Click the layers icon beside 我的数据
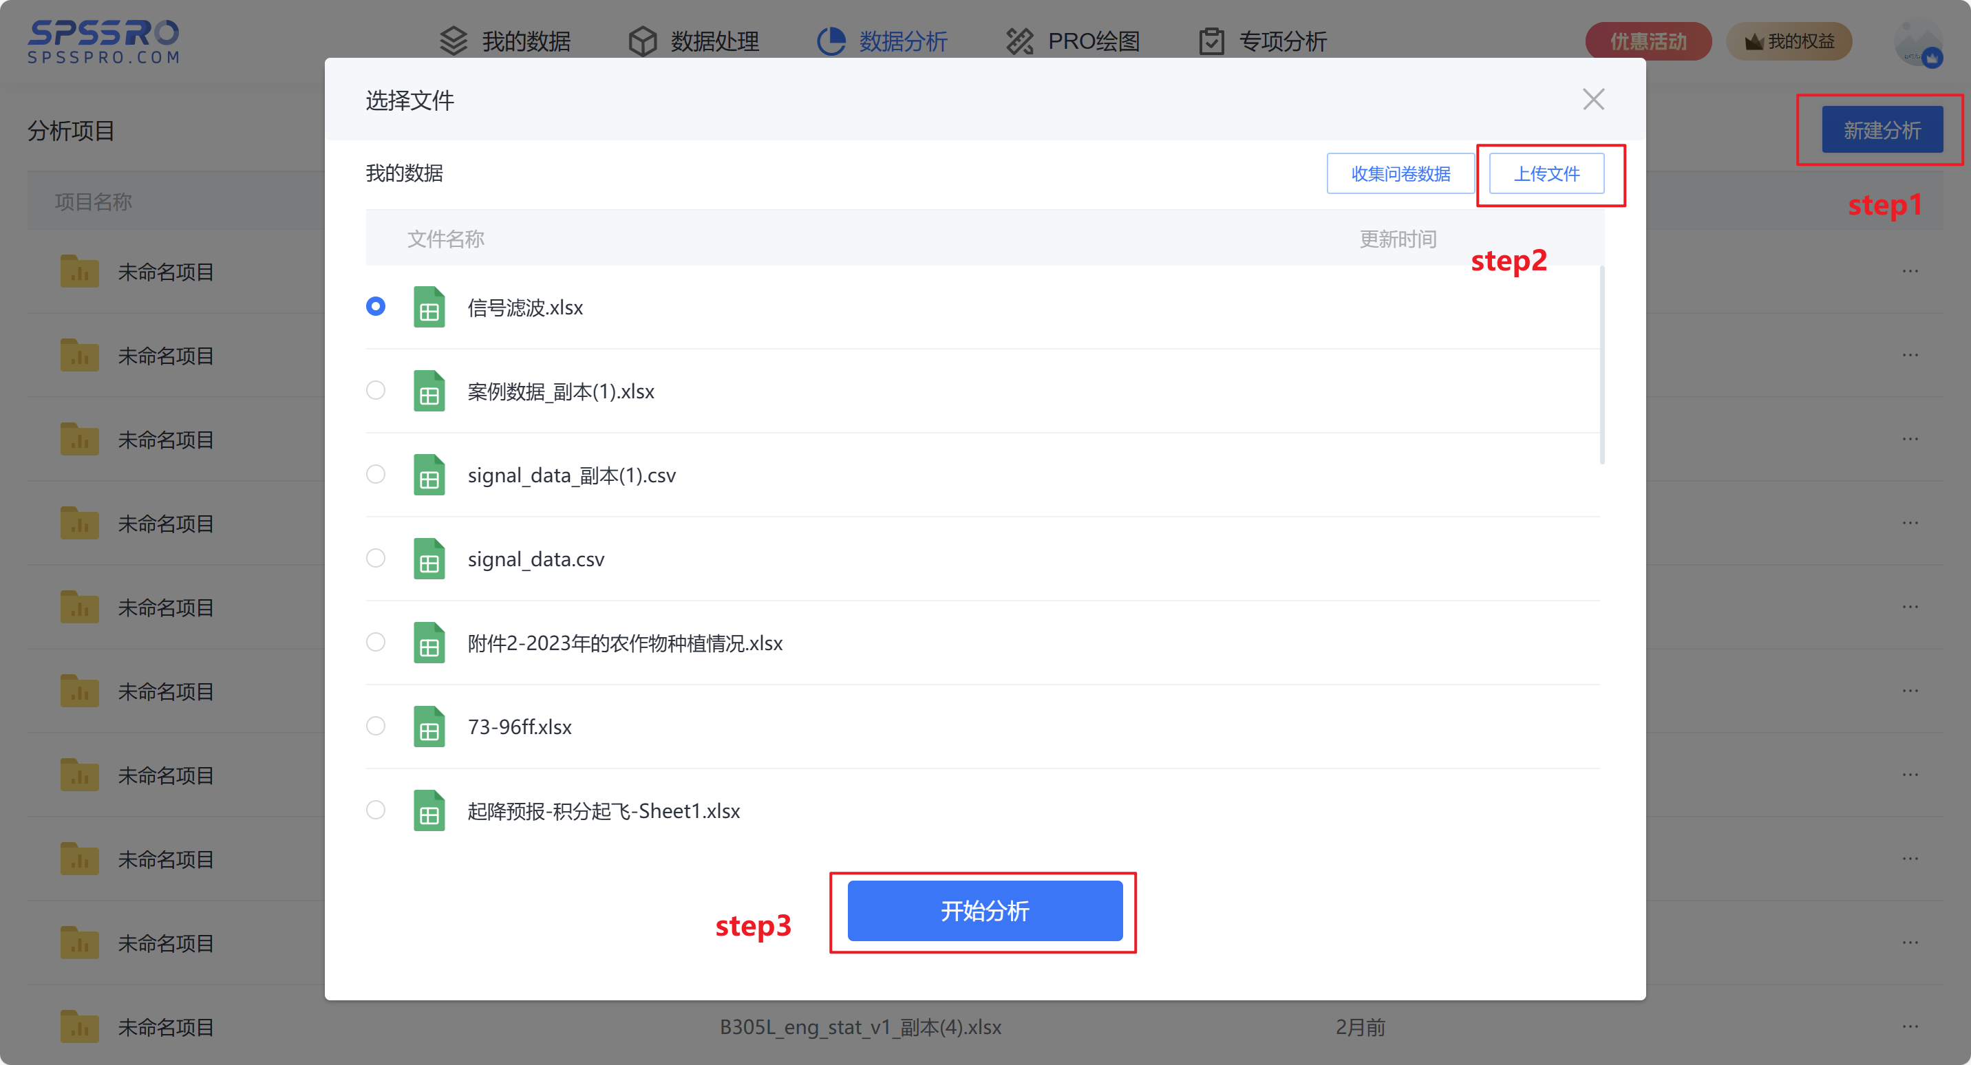This screenshot has height=1065, width=1971. pyautogui.click(x=454, y=41)
